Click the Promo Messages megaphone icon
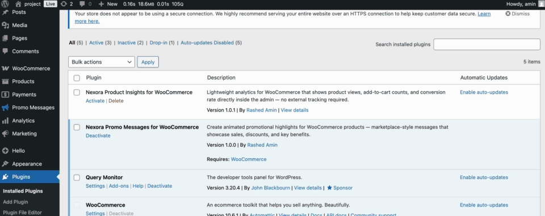 [5, 108]
